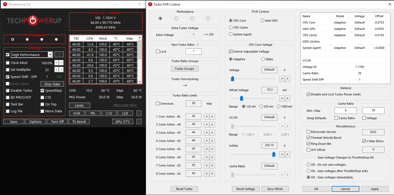This screenshot has width=394, height=195.
Task: Select CPU Cache in FIVR Control
Action: pos(231,27)
